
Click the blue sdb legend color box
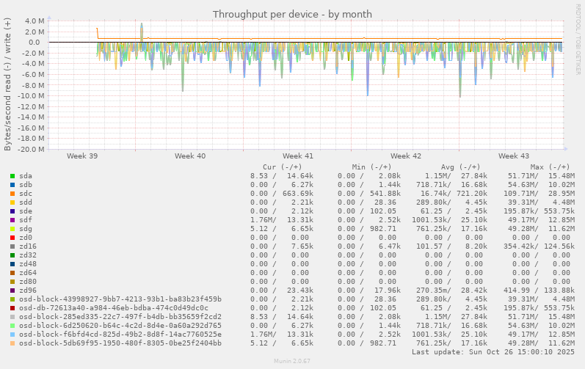point(12,185)
